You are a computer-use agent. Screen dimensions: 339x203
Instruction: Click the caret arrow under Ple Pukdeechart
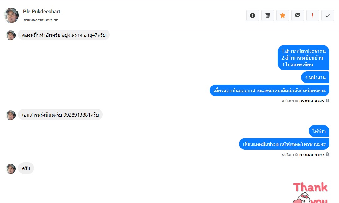coord(56,20)
